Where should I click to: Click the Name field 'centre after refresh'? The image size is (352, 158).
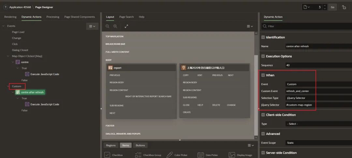pos(318,46)
